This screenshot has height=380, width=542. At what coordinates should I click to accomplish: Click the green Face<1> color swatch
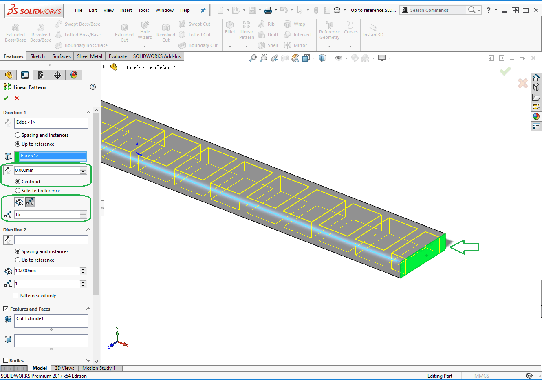coord(16,156)
